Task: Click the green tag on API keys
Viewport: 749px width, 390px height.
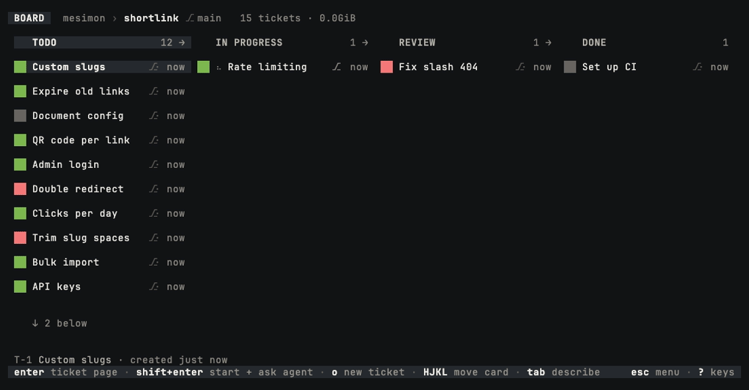Action: click(x=20, y=286)
